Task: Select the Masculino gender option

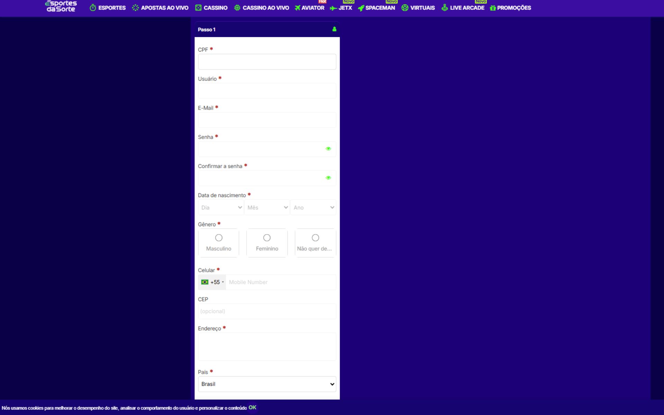Action: pyautogui.click(x=219, y=238)
